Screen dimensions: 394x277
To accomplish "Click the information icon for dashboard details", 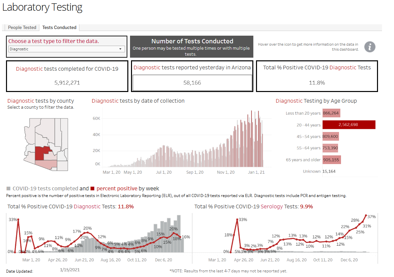I will tap(370, 47).
